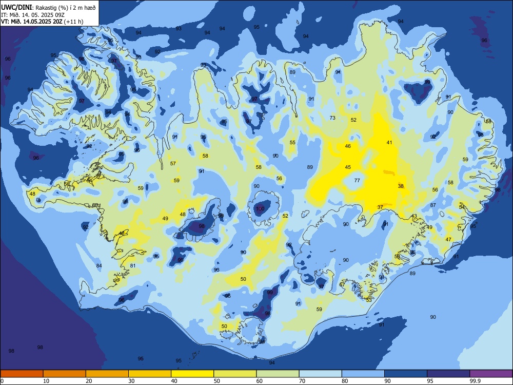The width and height of the screenshot is (513, 385).
Task: Click the bright yellow 40–50 legend swatch
Action: click(192, 374)
